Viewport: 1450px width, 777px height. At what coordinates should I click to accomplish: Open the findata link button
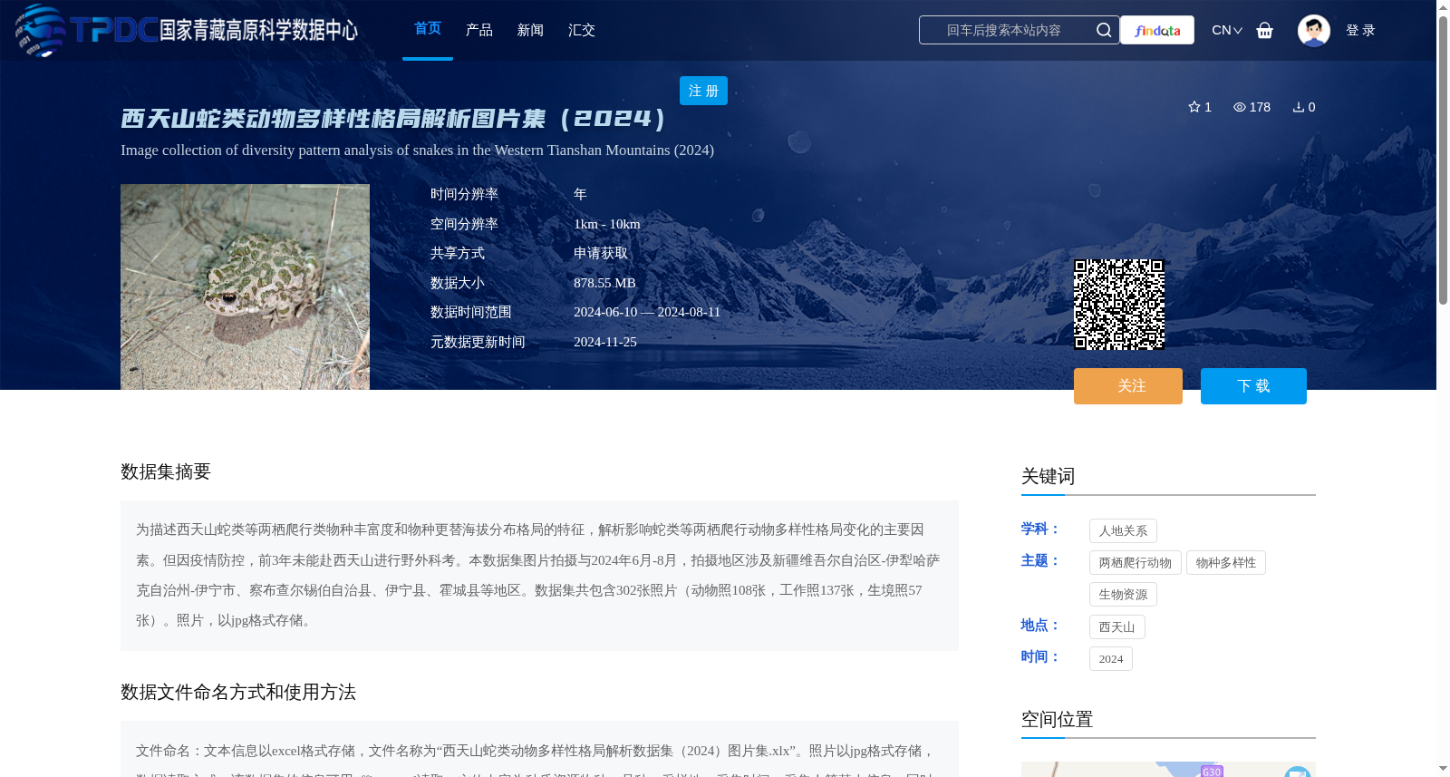click(x=1157, y=30)
